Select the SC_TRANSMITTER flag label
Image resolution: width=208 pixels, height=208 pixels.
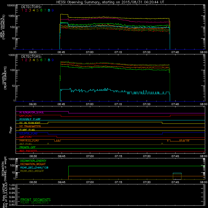click(30, 126)
